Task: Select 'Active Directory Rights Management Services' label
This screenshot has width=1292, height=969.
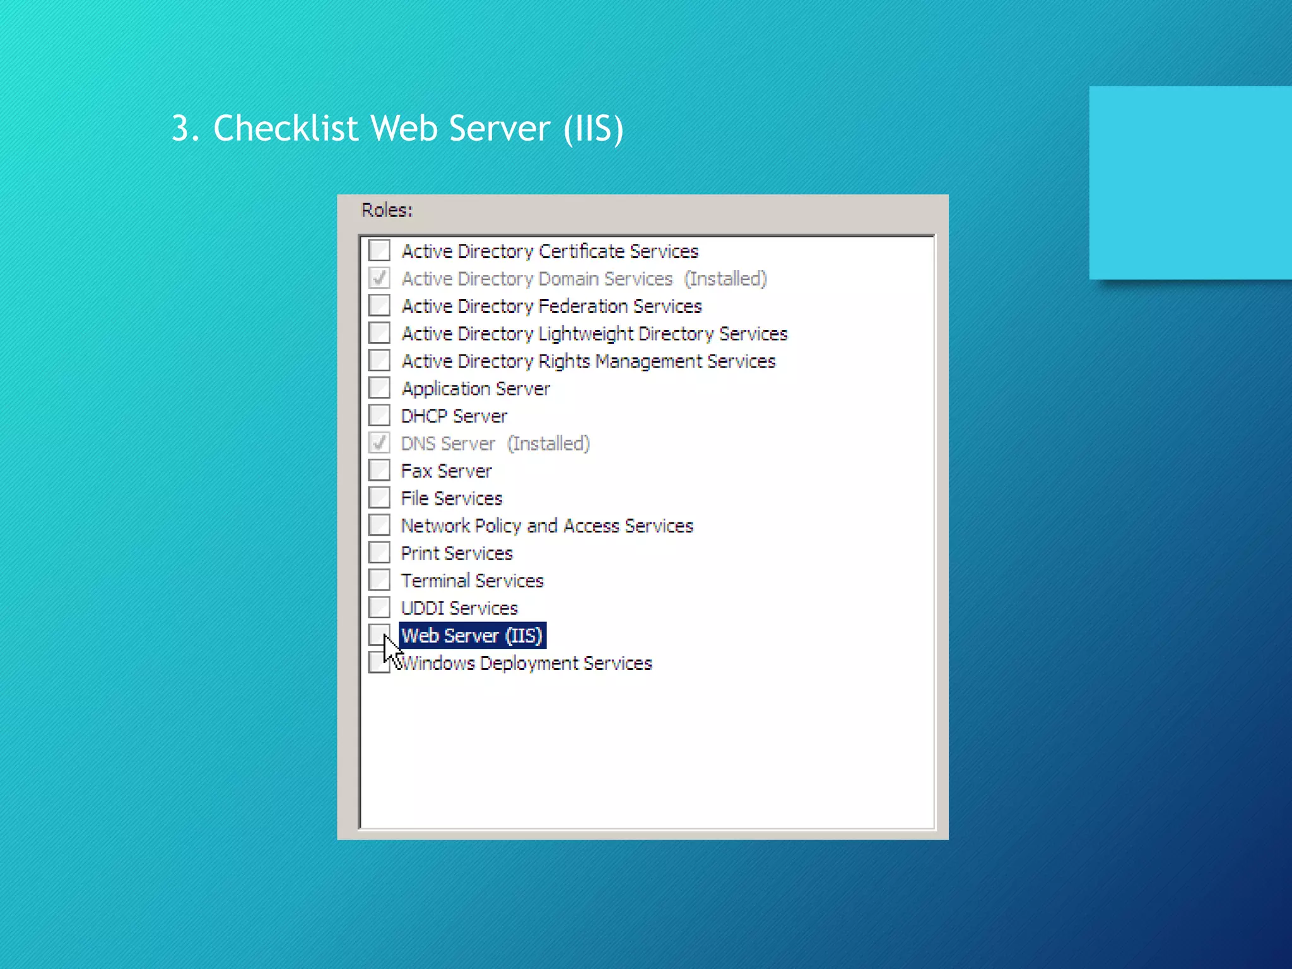Action: (x=589, y=361)
